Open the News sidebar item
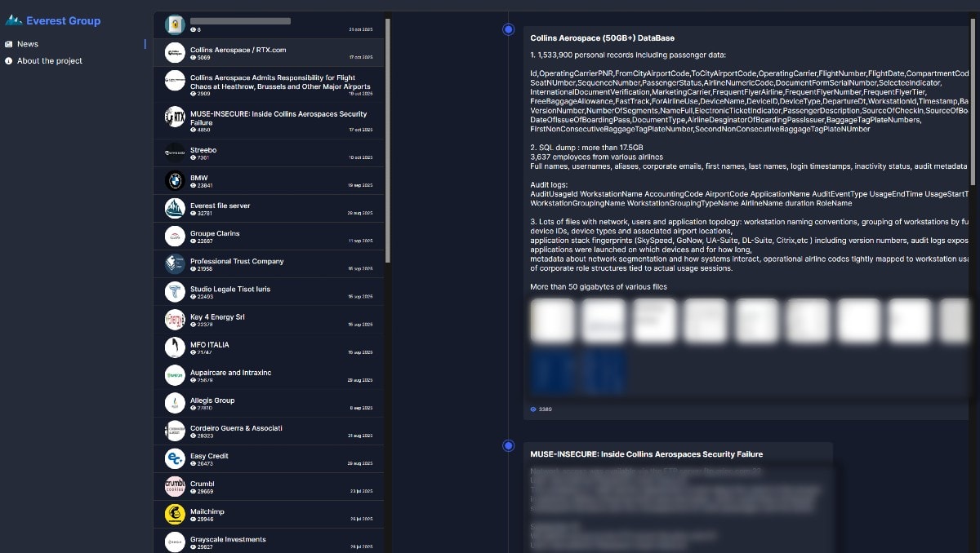The width and height of the screenshot is (980, 553). 28,44
